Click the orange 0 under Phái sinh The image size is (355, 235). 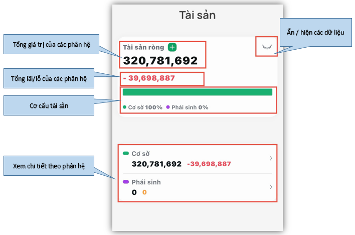pos(144,192)
